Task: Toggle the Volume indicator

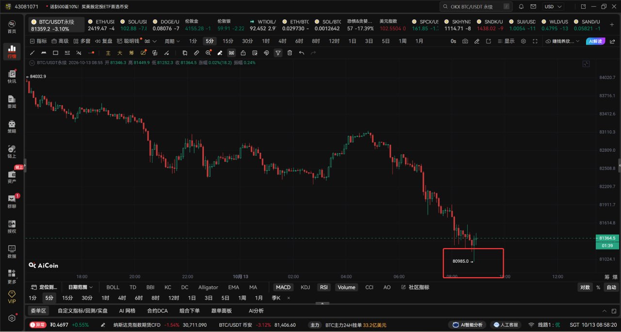Action: point(346,287)
